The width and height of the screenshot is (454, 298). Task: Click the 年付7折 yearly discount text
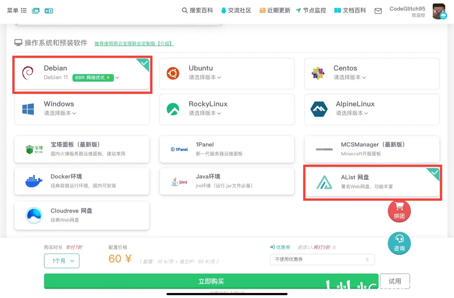click(x=74, y=247)
